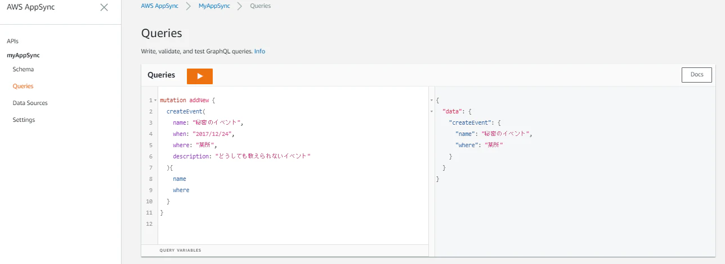The image size is (725, 264).
Task: Click the createEvent( line in editor
Action: [x=186, y=112]
